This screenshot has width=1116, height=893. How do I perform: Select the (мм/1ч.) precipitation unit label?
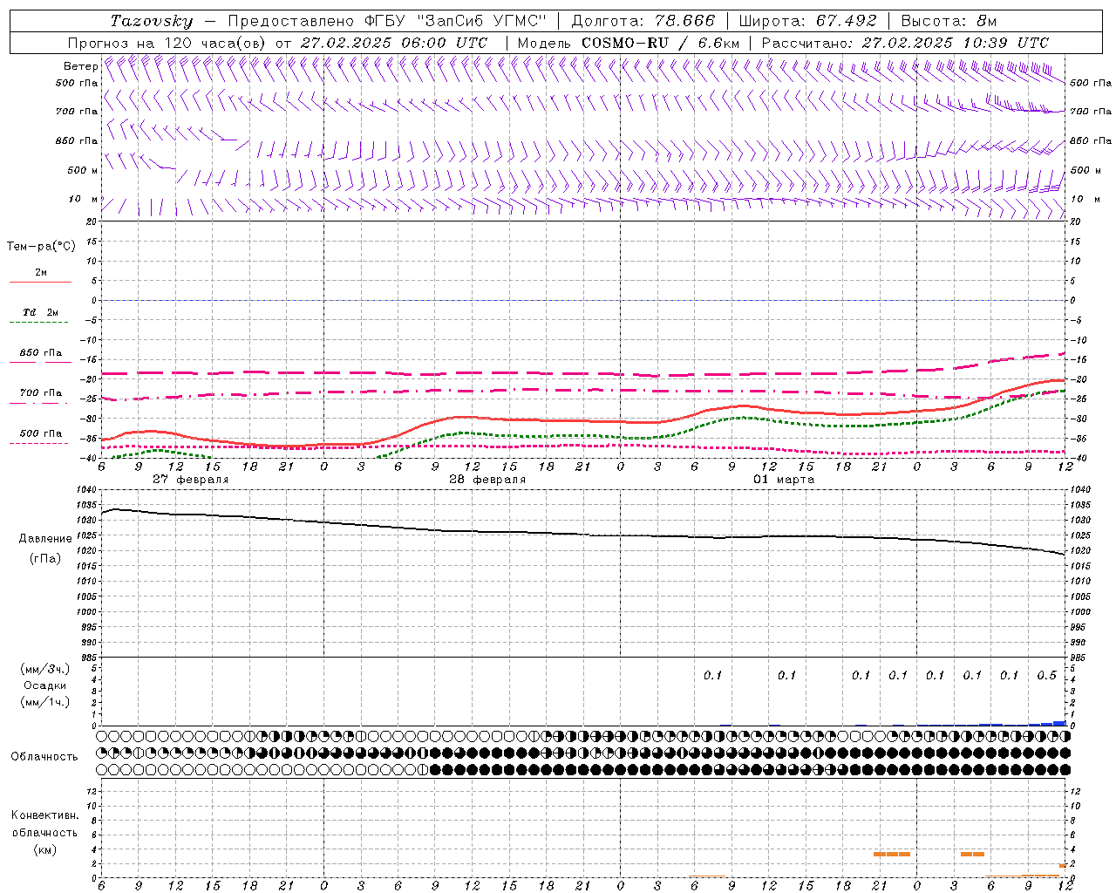[45, 702]
